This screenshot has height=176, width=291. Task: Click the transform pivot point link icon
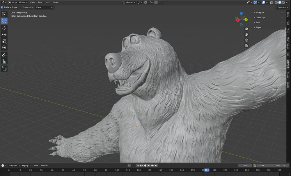click(x=140, y=2)
